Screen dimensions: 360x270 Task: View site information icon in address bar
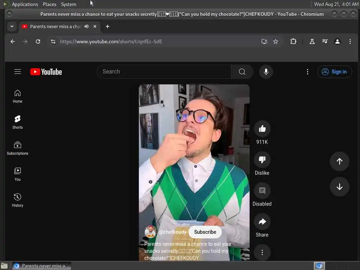[x=53, y=41]
